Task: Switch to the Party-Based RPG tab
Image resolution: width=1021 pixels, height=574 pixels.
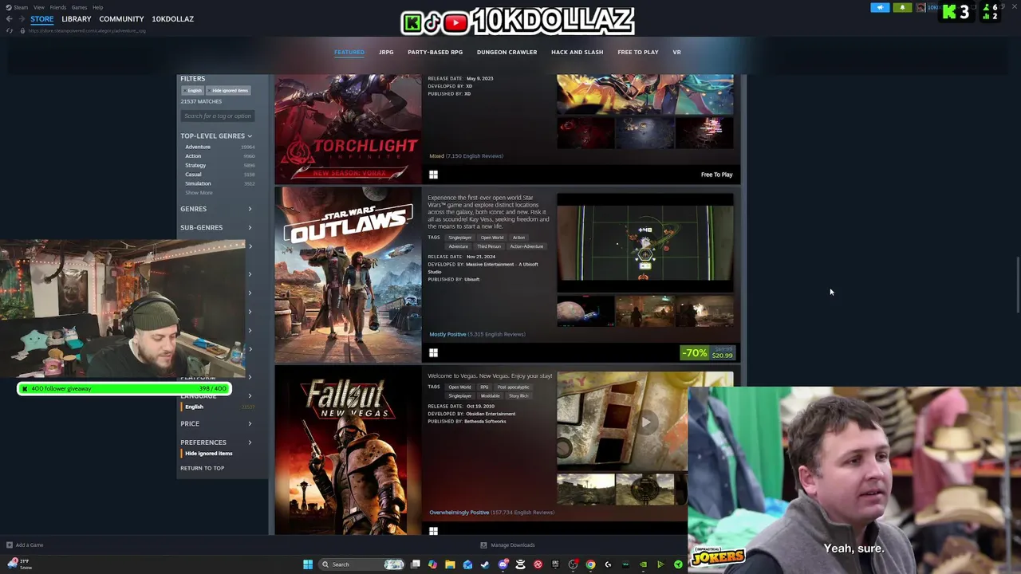Action: pyautogui.click(x=435, y=52)
